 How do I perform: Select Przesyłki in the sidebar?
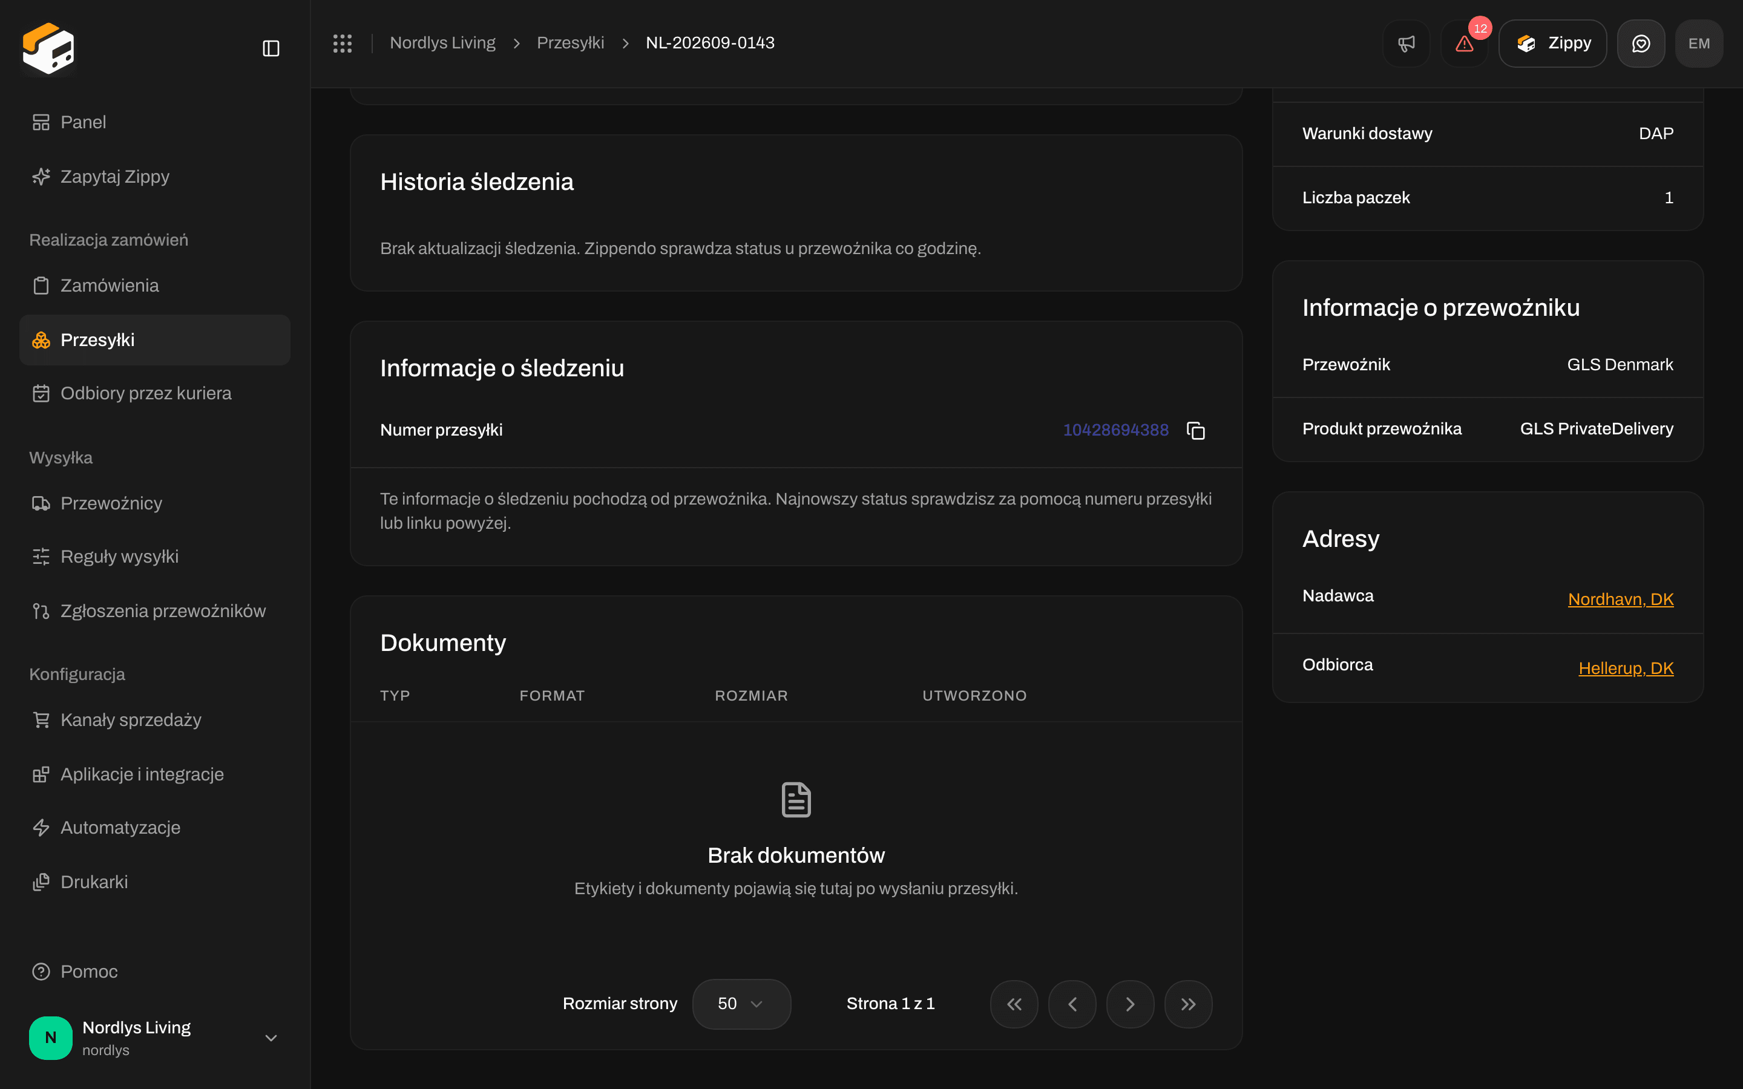tap(155, 340)
